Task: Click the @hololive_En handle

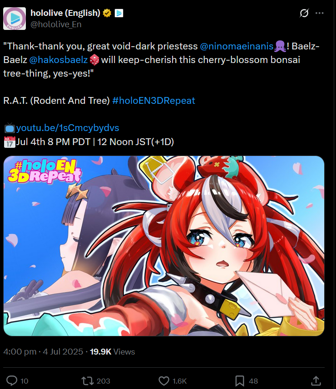Action: 56,24
